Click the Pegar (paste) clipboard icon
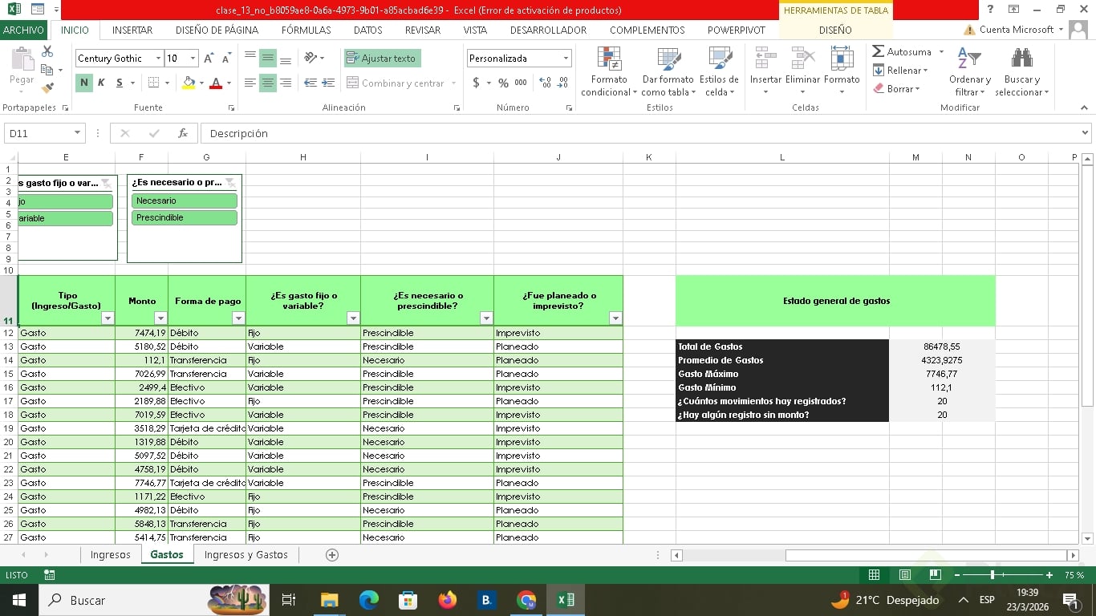The image size is (1096, 616). coord(22,60)
